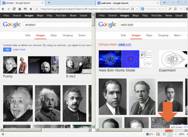This screenshot has height=137, width=188.
Task: Click Learn more link in cookies notice
Action: point(19,50)
